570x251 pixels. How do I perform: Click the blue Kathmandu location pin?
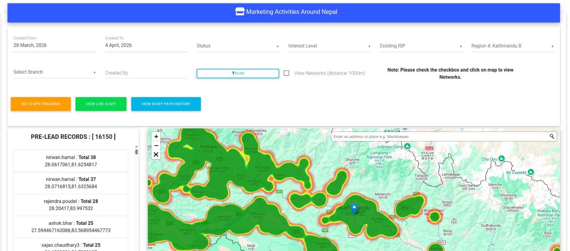[354, 208]
